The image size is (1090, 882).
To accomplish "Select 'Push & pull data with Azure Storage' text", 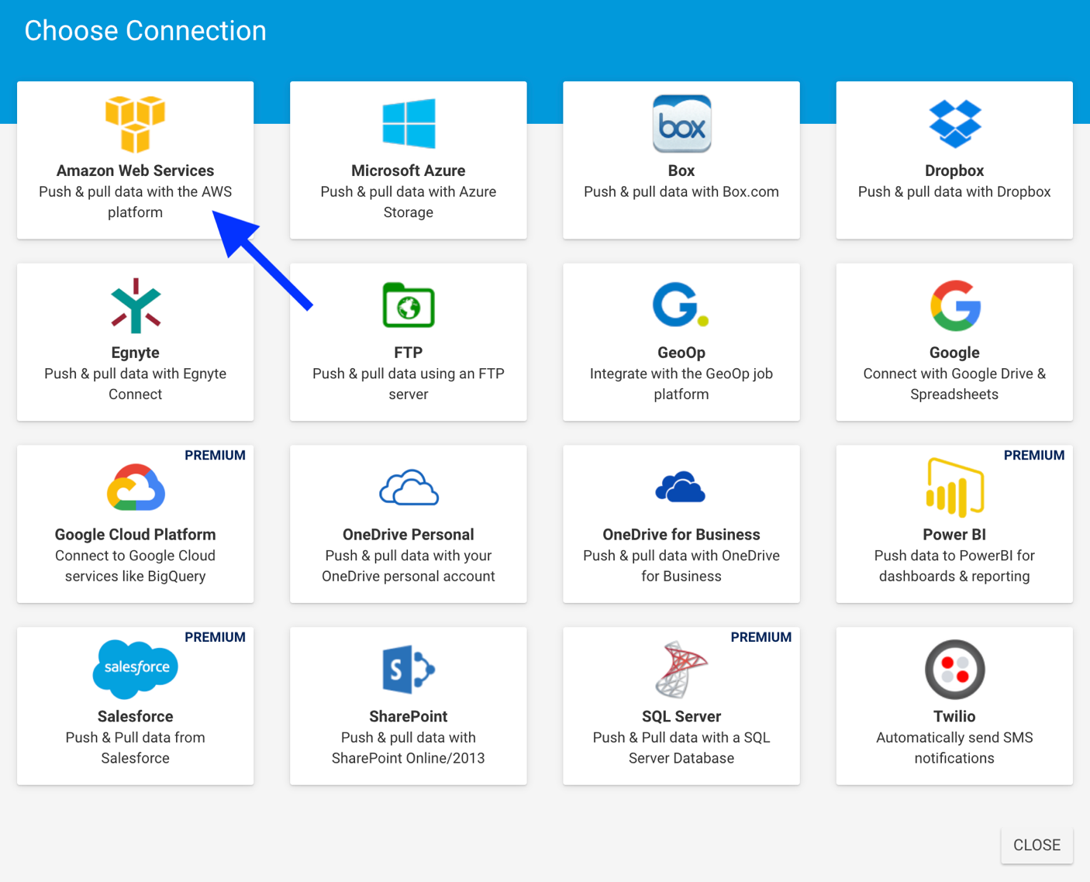I will pyautogui.click(x=409, y=202).
